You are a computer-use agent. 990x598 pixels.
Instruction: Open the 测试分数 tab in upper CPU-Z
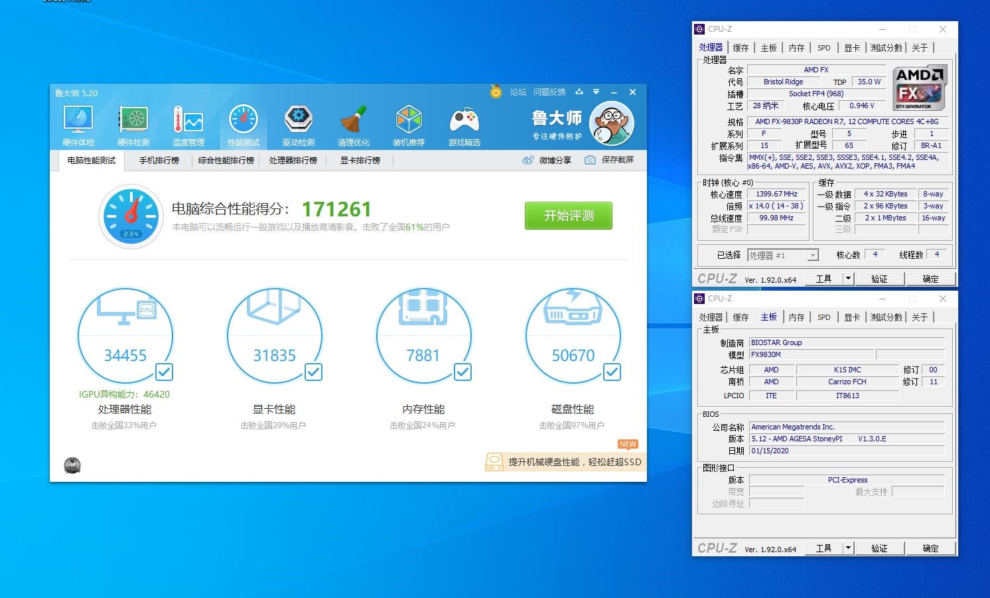click(x=886, y=48)
